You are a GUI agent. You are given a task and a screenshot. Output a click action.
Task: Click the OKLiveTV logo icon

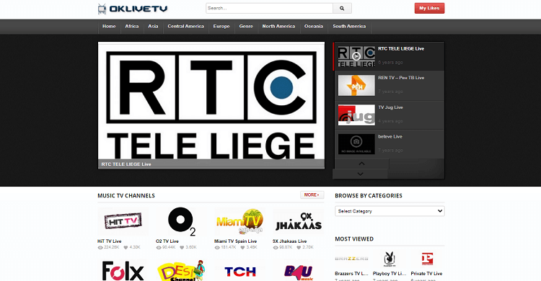102,9
